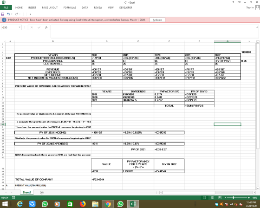Click the Redo arrow icon

[x=17, y=14]
